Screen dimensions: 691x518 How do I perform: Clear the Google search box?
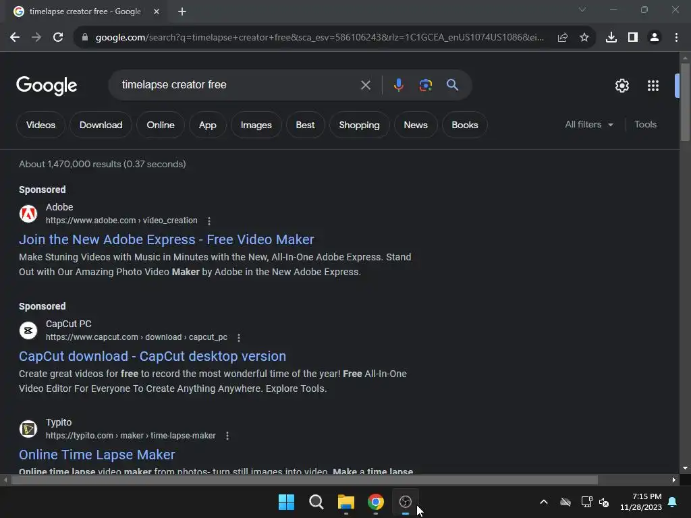(365, 85)
